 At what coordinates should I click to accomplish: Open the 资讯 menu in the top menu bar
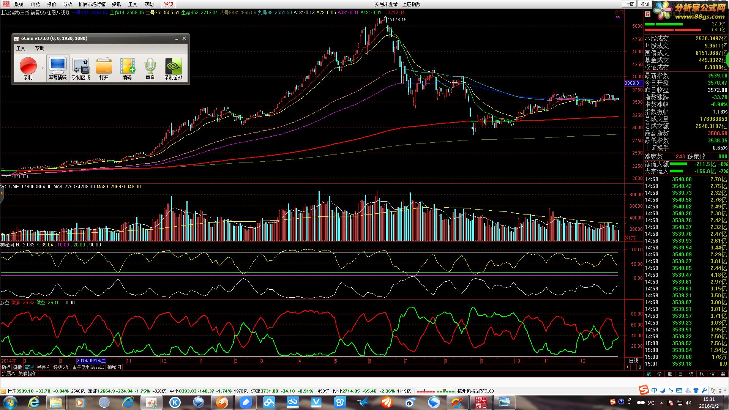(117, 4)
